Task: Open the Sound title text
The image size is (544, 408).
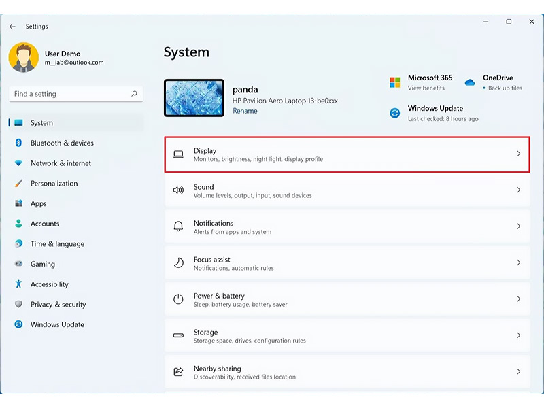Action: pyautogui.click(x=203, y=186)
